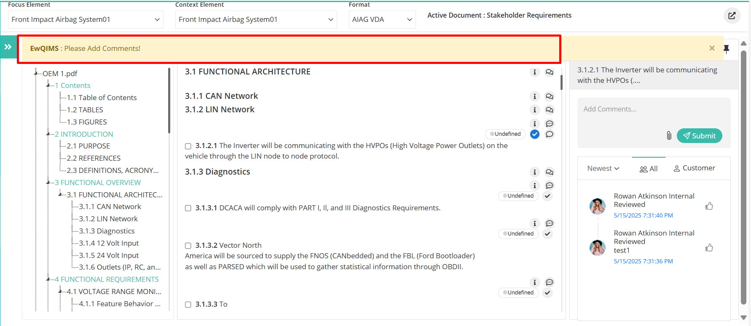
Task: Collapse the 3 FUNCTIONAL OVERVIEW tree node
Action: (48, 183)
